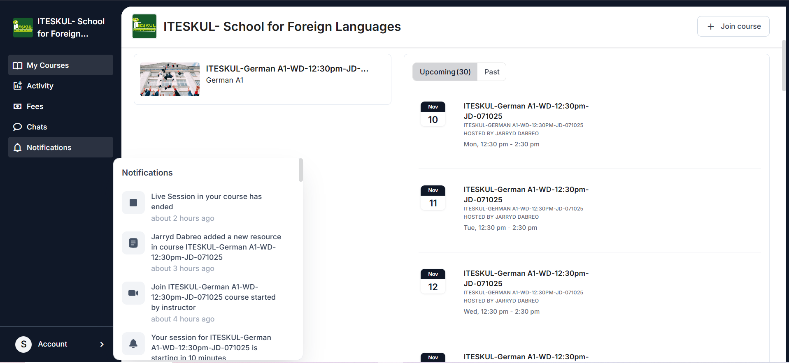Click 'Mon, 12:30 pm - 2:30 pm' time

501,144
